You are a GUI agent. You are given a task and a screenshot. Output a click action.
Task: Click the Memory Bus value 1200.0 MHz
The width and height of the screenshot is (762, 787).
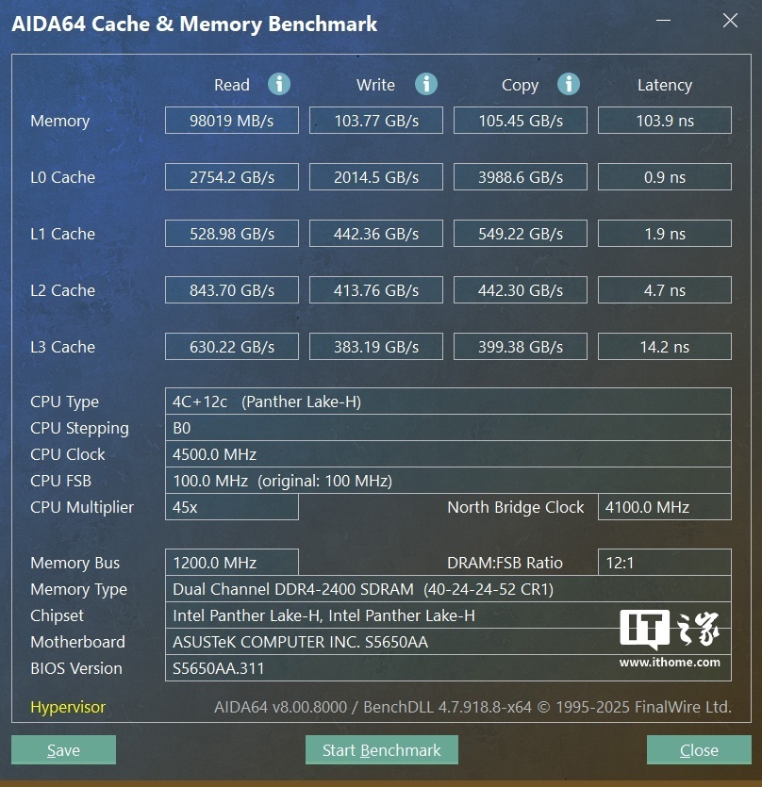coord(232,562)
